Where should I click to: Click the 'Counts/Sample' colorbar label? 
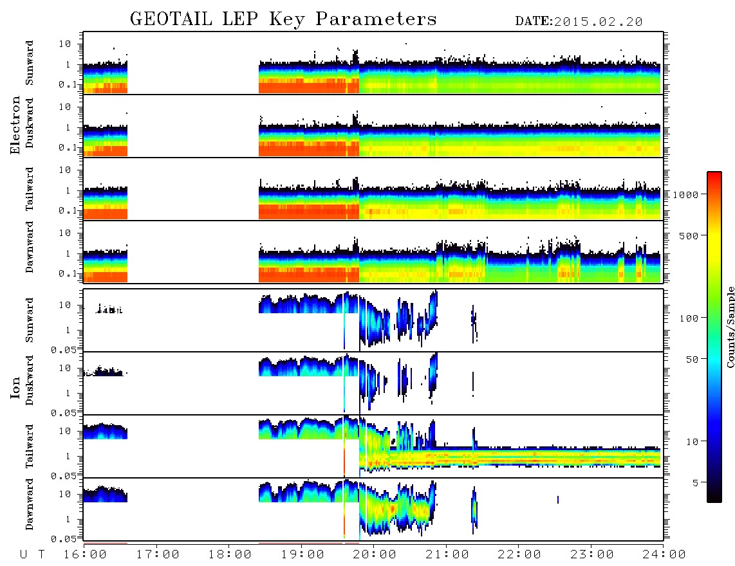pyautogui.click(x=730, y=327)
